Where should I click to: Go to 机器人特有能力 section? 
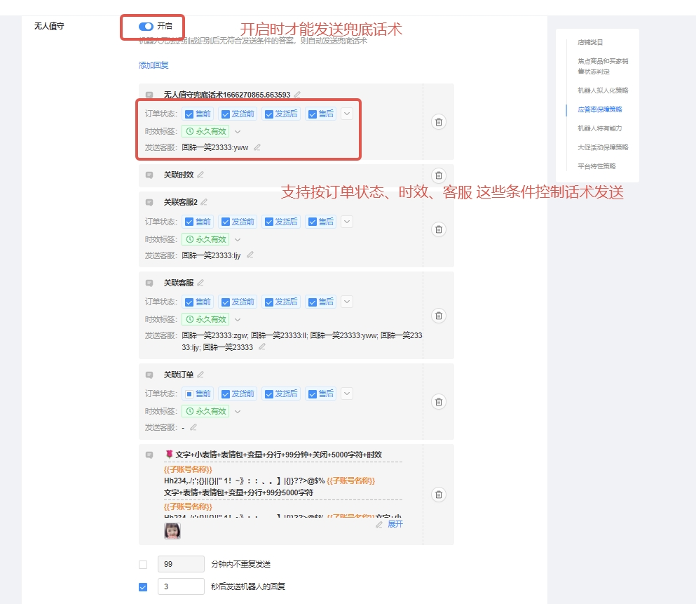click(600, 128)
